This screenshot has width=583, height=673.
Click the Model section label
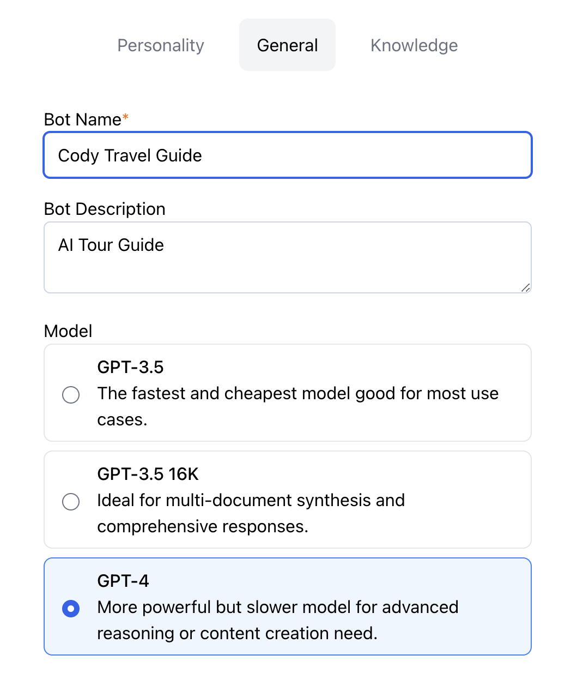68,331
